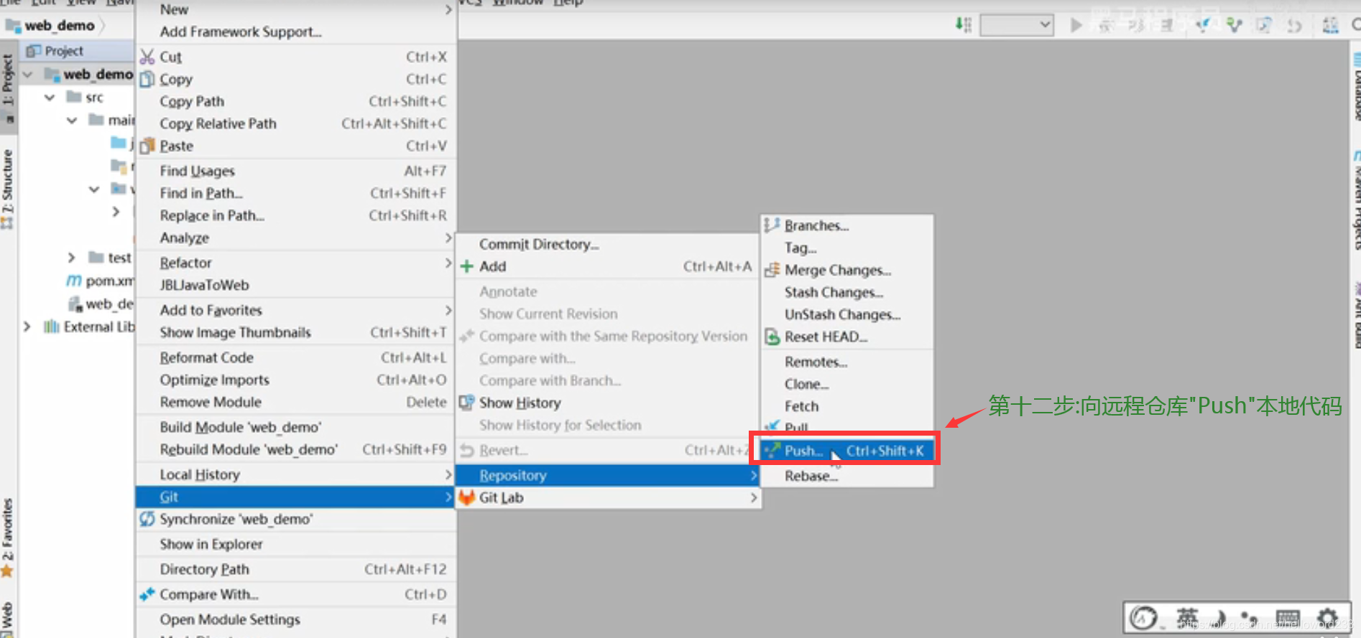Click the VCS update project icon
1361x638 pixels.
[x=1204, y=25]
